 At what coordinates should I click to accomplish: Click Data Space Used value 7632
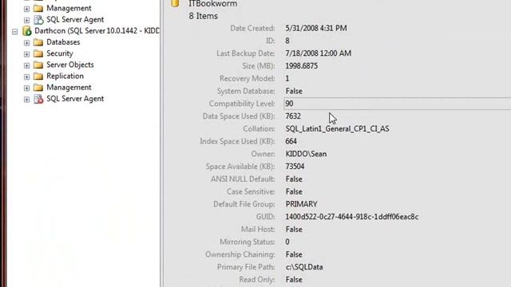293,116
